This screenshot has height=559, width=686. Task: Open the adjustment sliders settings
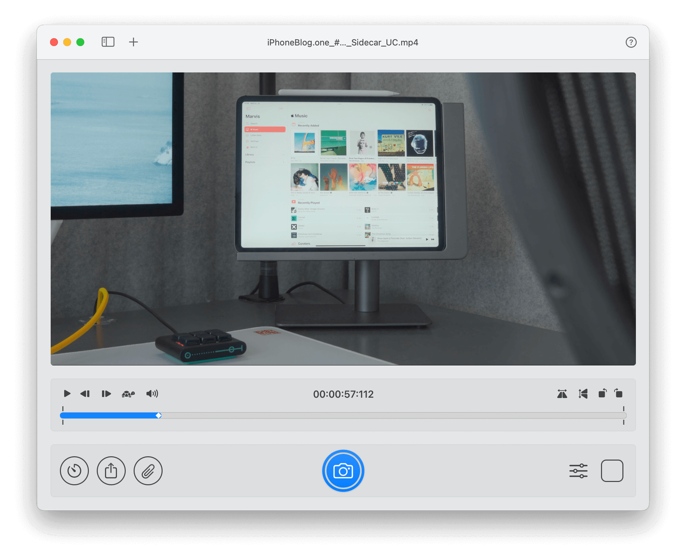pos(578,471)
